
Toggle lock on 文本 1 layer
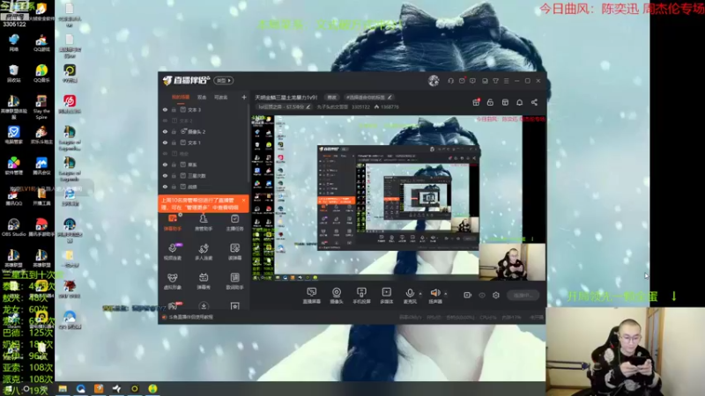pyautogui.click(x=174, y=143)
